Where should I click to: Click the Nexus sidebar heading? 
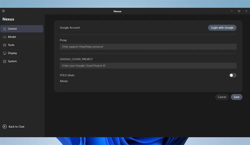(x=8, y=19)
